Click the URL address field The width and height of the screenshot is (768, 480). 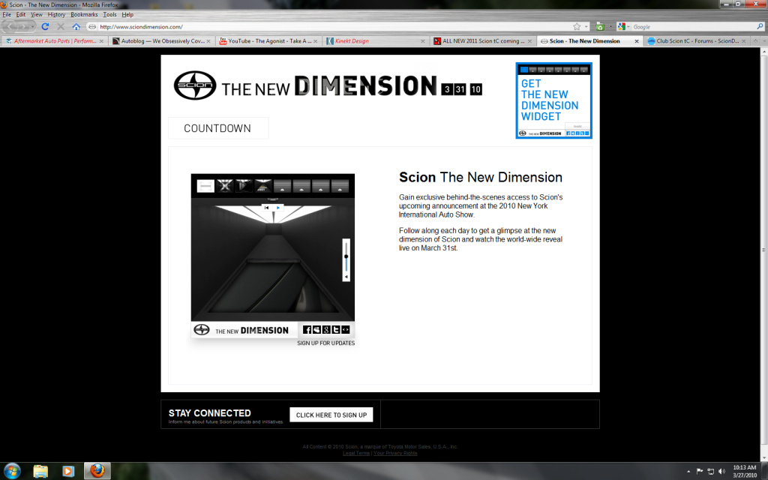point(333,26)
